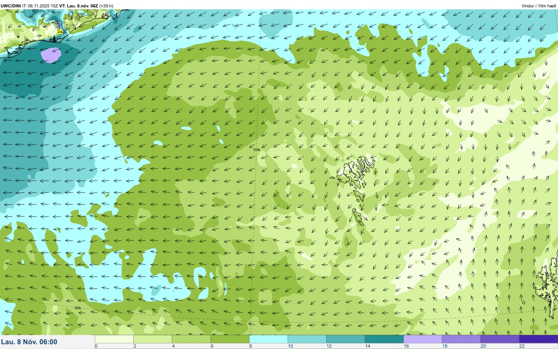558x349 pixels.
Task: Click the legend number '22'
Action: (522, 346)
